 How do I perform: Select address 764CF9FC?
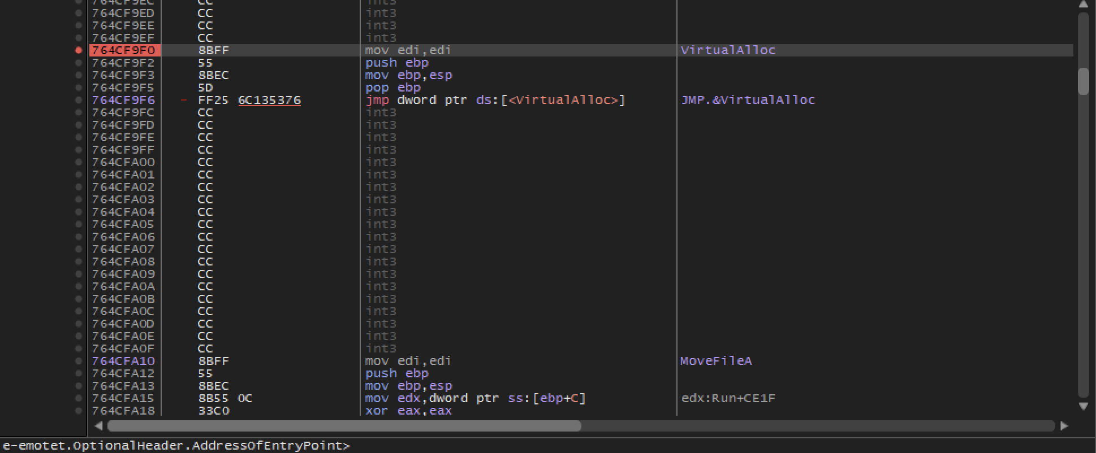tap(123, 112)
